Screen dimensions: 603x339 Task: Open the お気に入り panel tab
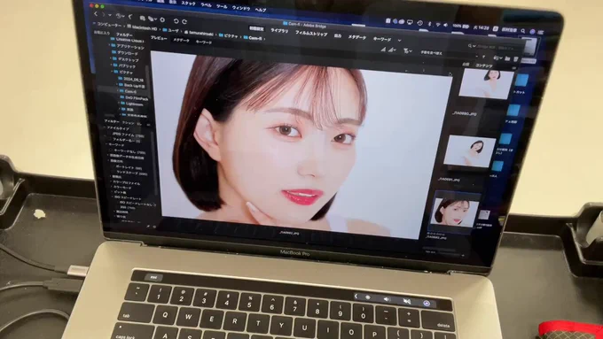coord(102,33)
